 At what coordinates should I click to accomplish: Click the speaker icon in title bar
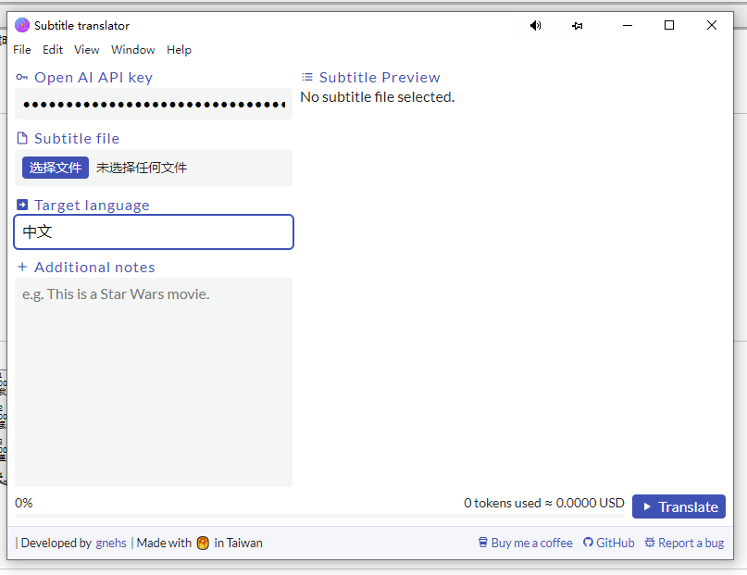click(x=535, y=26)
